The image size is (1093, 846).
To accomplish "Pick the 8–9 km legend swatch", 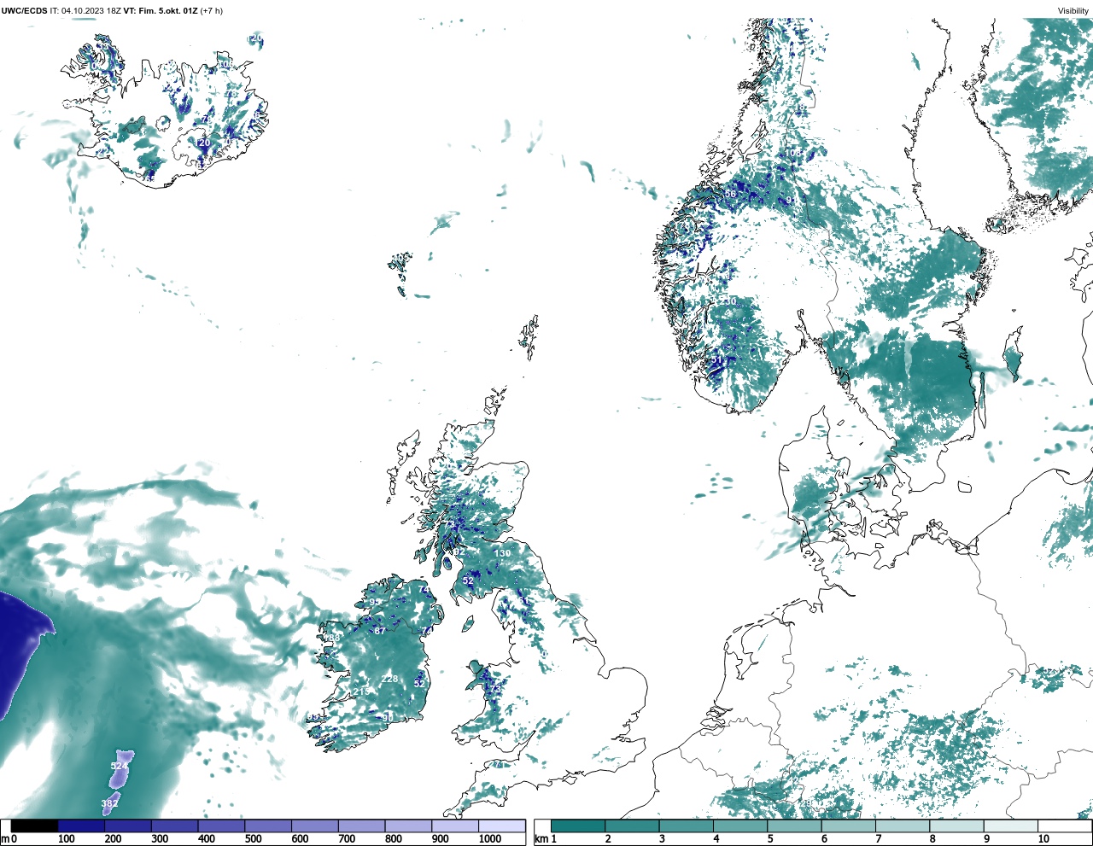I will [957, 826].
